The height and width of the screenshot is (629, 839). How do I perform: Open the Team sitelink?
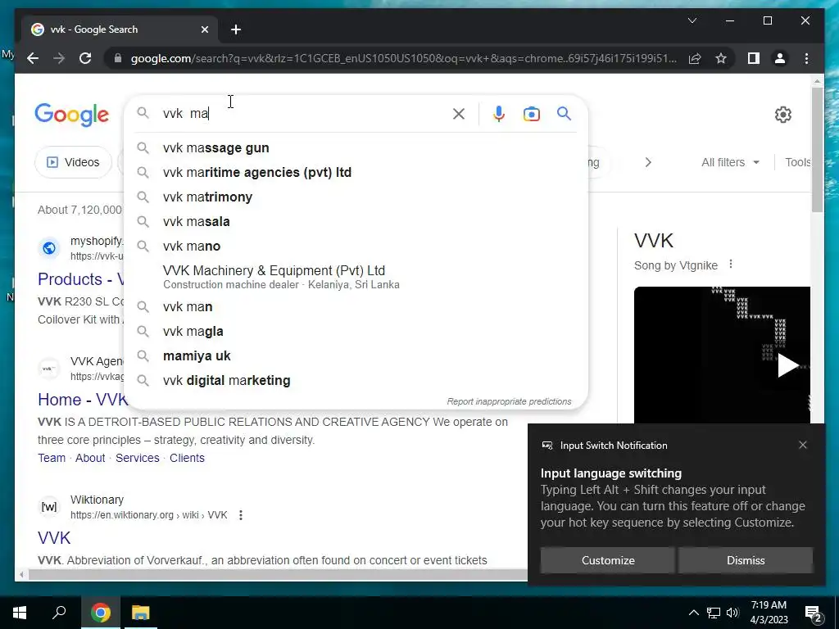click(52, 459)
